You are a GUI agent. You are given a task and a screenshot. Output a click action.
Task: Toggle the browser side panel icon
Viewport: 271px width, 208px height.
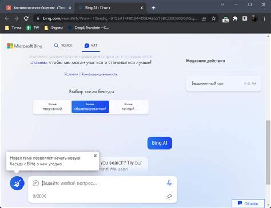(245, 18)
